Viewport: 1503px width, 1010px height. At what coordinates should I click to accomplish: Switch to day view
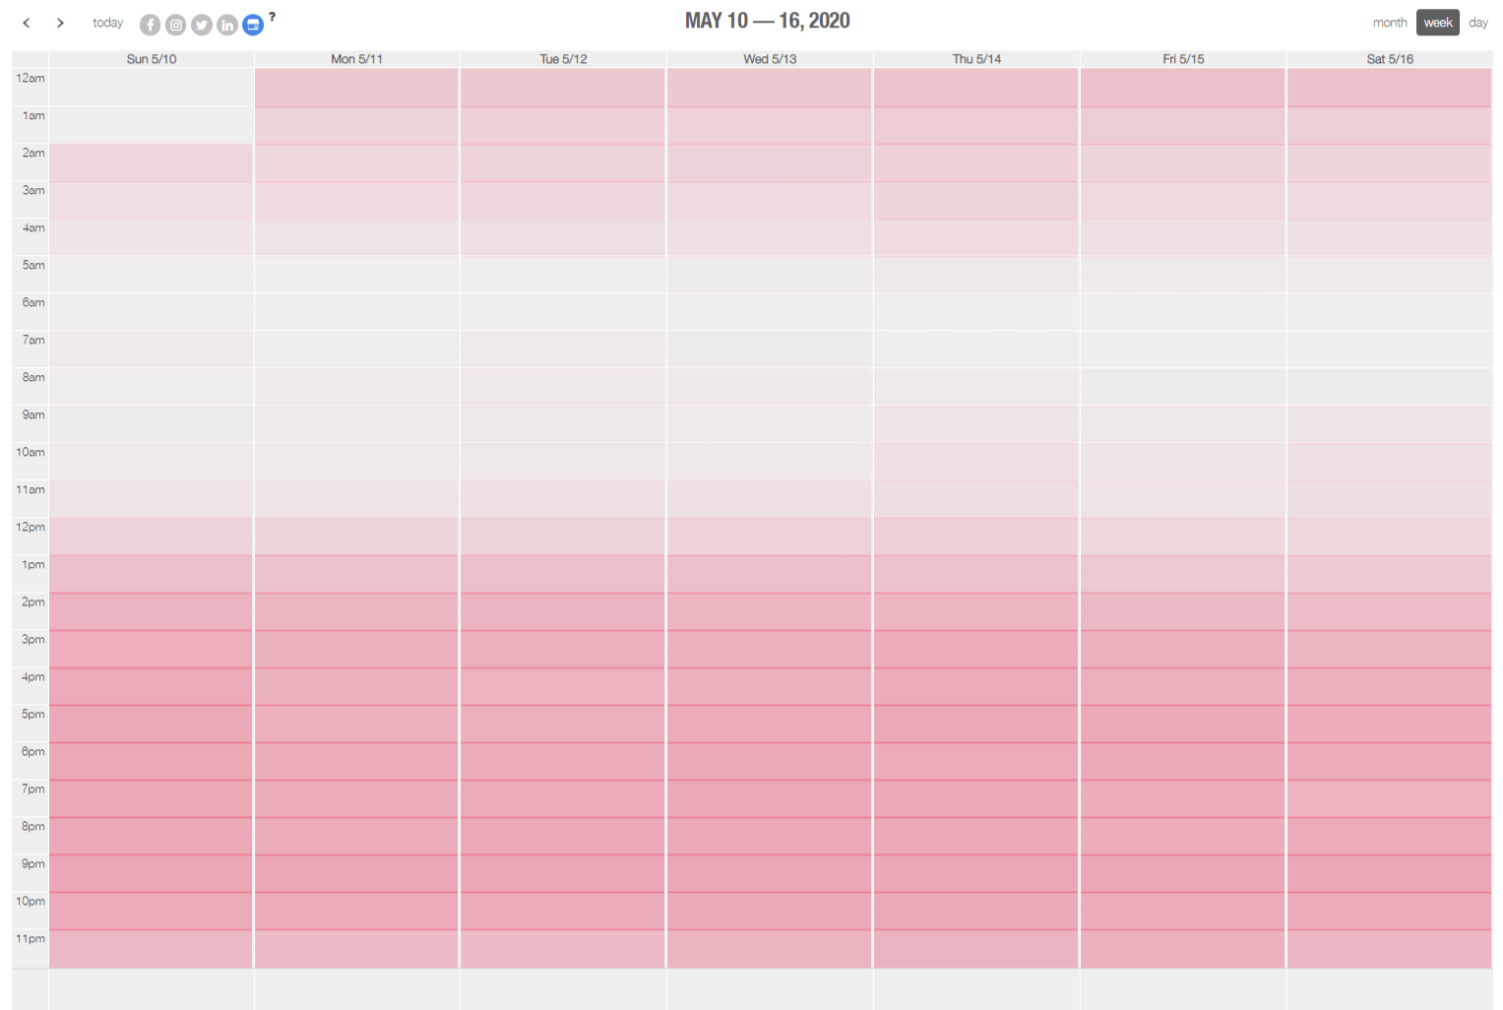pyautogui.click(x=1477, y=23)
